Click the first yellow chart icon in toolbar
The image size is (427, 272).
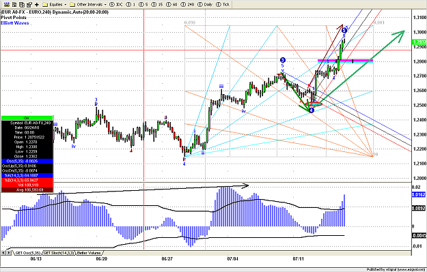point(7,4)
